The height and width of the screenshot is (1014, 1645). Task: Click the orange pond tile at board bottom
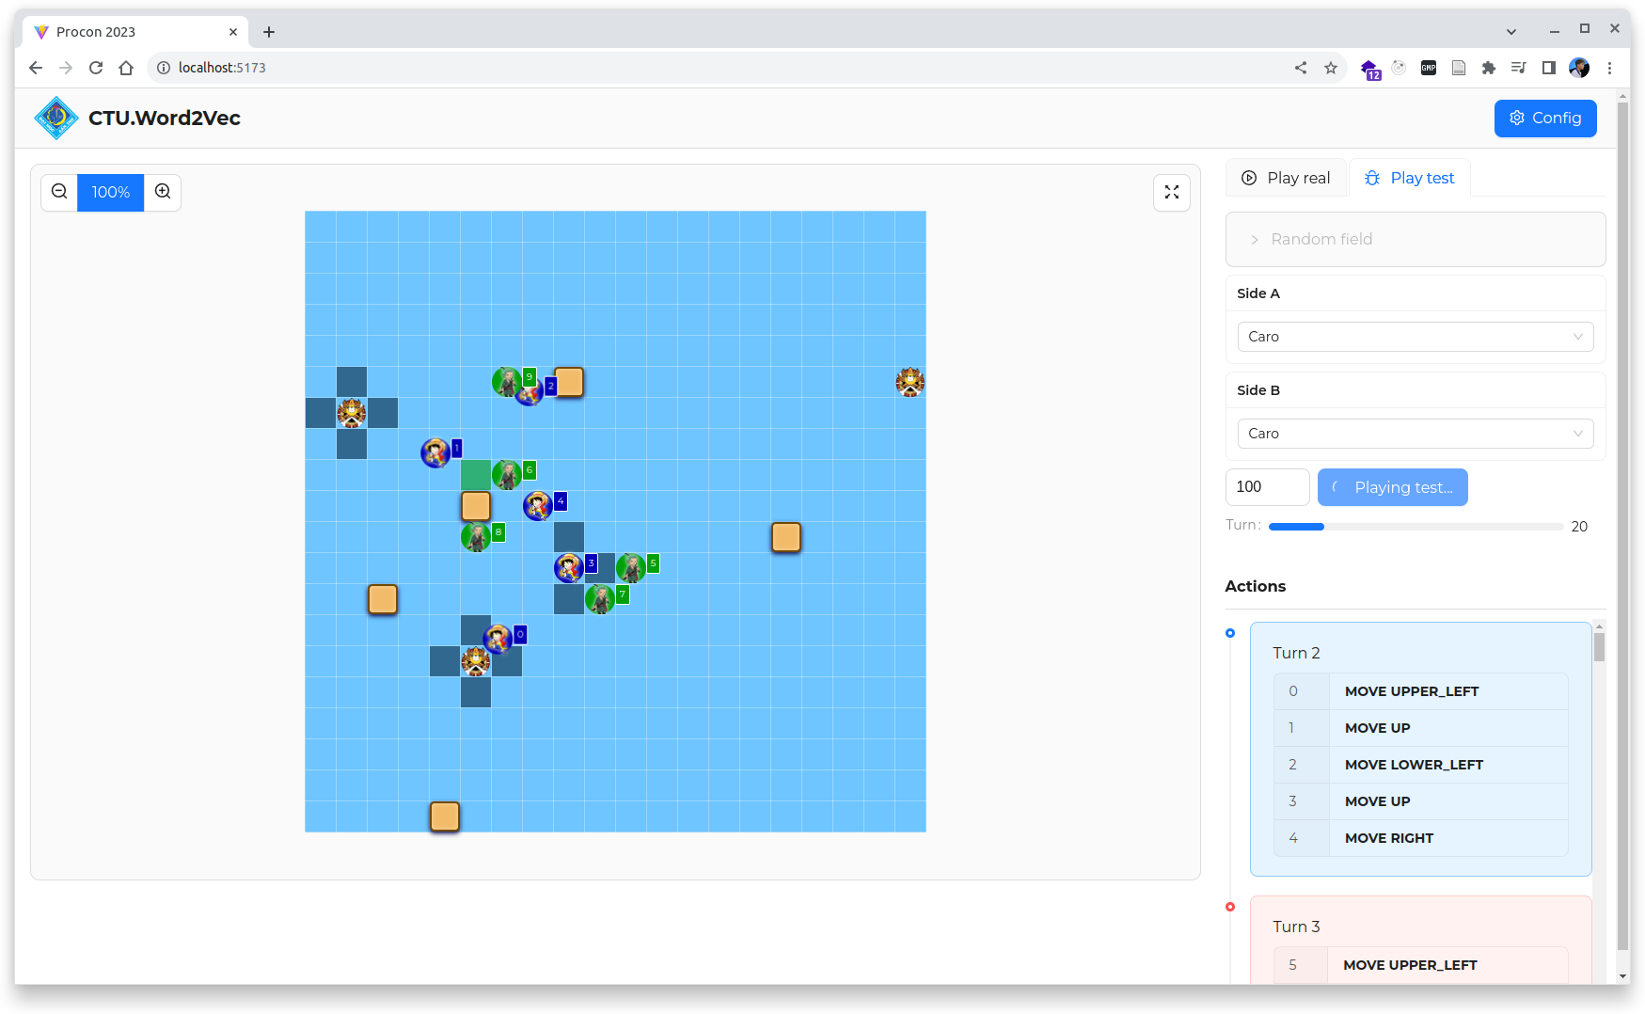point(445,816)
